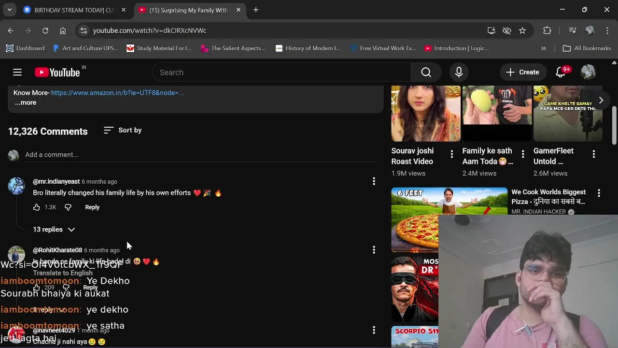Open options for Family ke sath short
The height and width of the screenshot is (348, 618).
click(x=522, y=154)
